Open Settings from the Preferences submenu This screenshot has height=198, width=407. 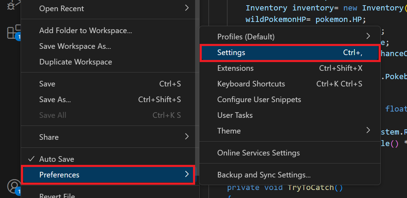pyautogui.click(x=290, y=53)
